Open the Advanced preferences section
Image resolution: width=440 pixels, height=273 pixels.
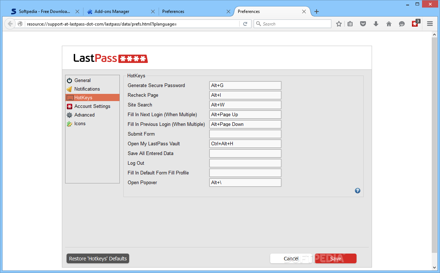tap(92, 115)
